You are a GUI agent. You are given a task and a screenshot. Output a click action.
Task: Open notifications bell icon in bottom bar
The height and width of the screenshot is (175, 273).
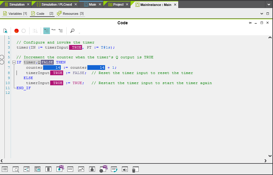point(60,169)
